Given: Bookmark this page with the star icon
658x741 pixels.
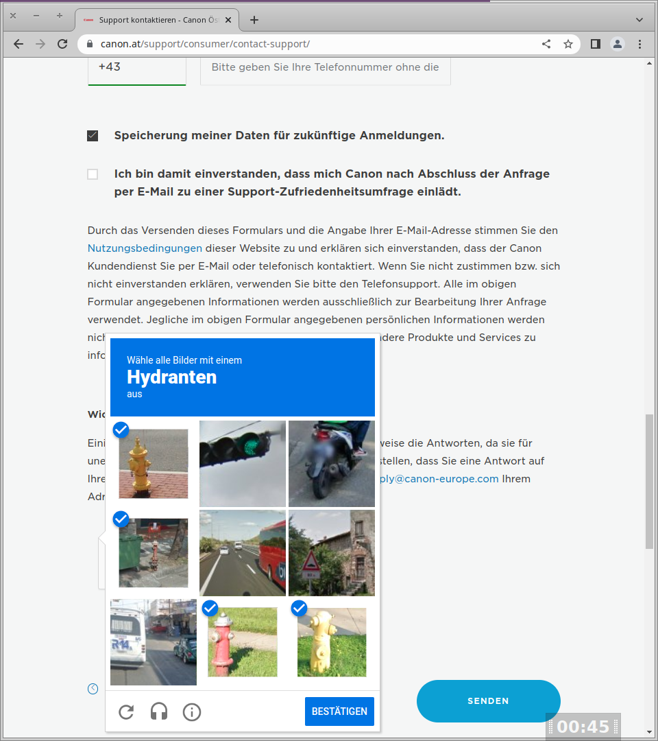Looking at the screenshot, I should click(568, 44).
